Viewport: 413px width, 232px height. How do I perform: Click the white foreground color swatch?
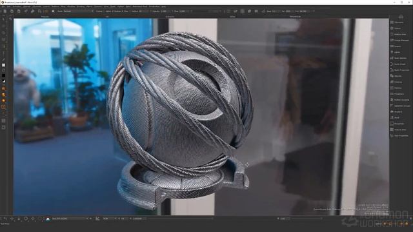coord(3,65)
